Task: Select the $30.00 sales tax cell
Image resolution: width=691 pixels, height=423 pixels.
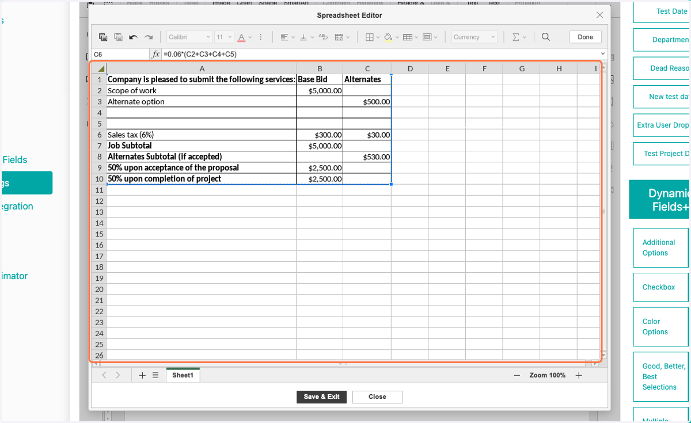Action: point(367,135)
